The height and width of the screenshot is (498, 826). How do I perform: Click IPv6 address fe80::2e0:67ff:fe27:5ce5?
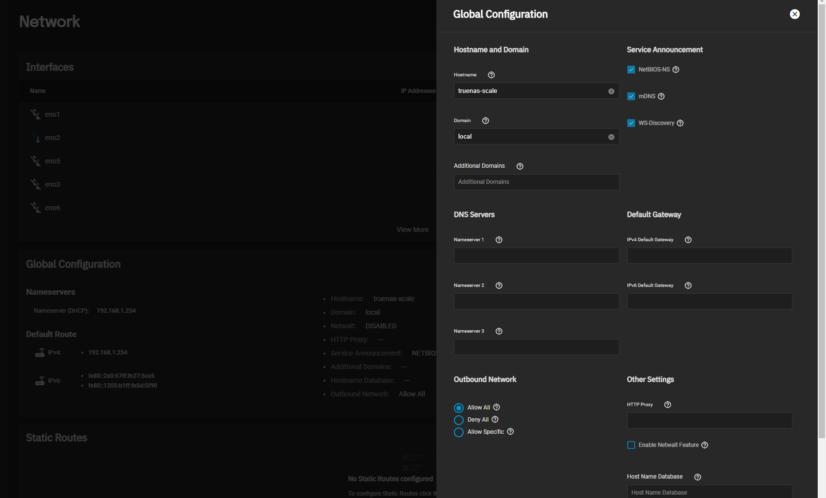121,376
